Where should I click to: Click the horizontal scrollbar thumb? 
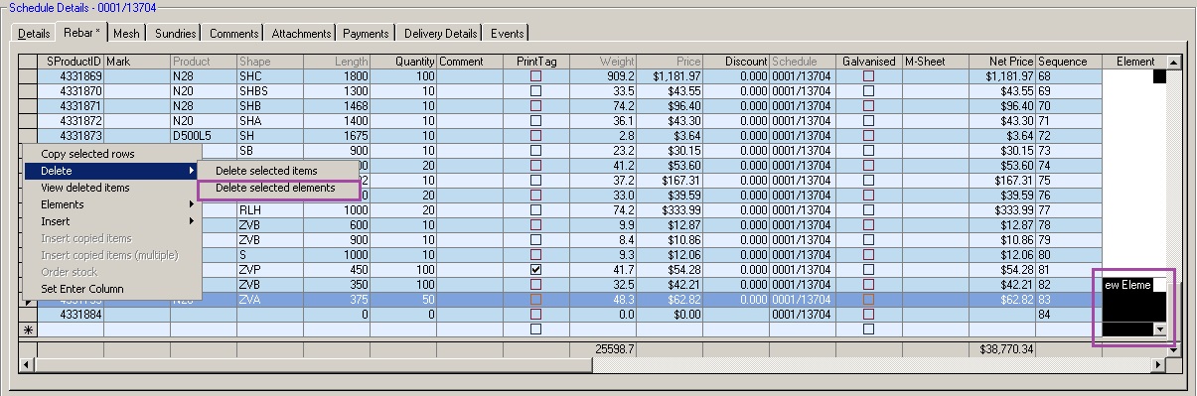313,365
